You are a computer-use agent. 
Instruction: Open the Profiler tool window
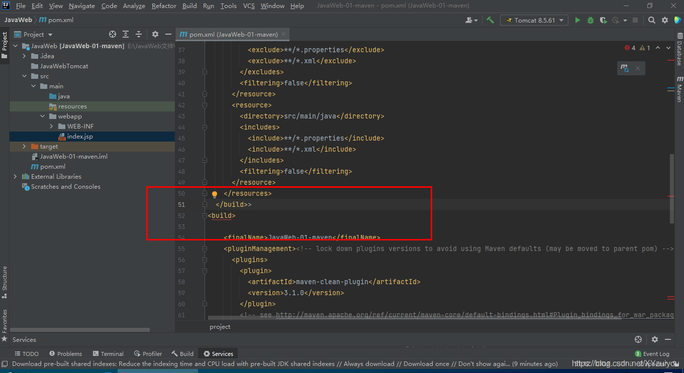148,354
